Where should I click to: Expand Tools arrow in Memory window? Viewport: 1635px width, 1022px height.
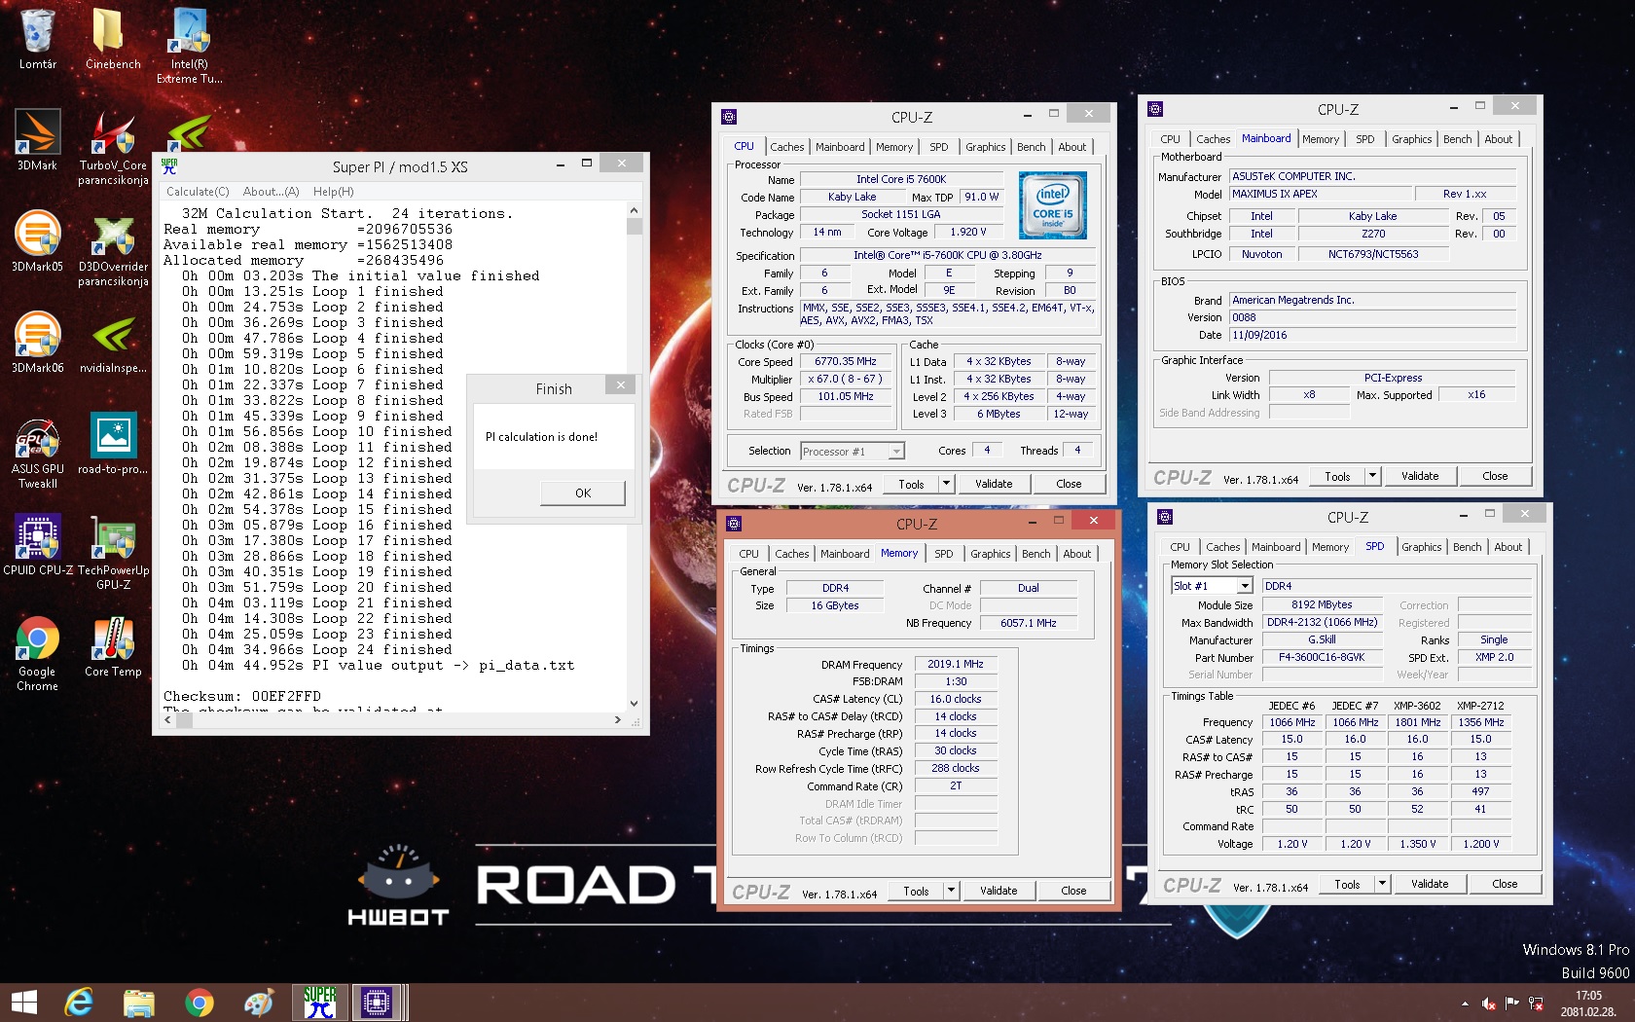click(951, 891)
